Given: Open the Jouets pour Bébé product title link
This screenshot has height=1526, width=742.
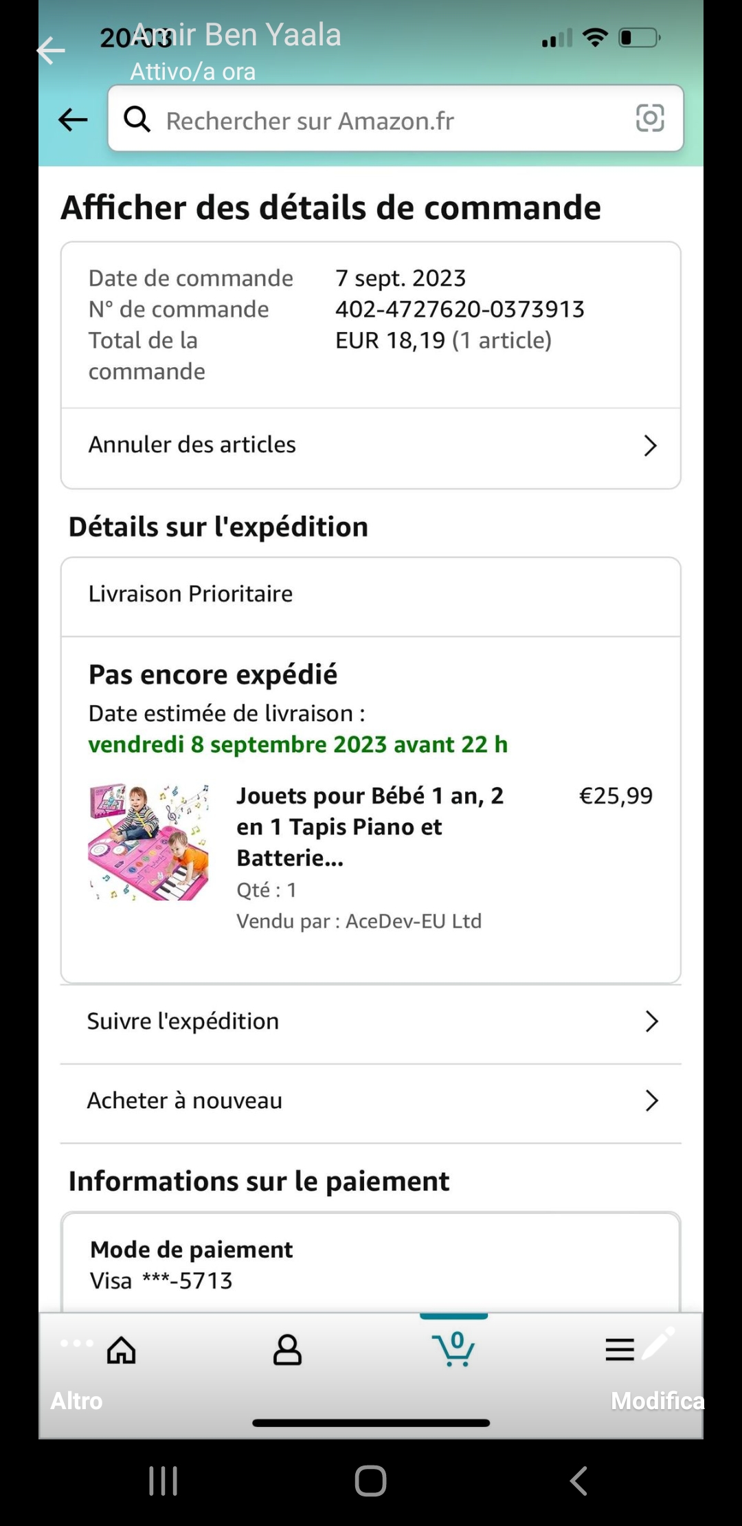Looking at the screenshot, I should (370, 826).
